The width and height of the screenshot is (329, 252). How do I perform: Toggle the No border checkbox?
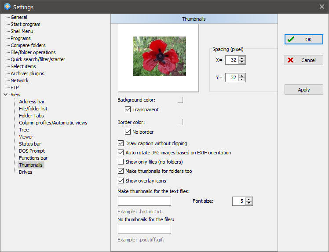pos(128,132)
